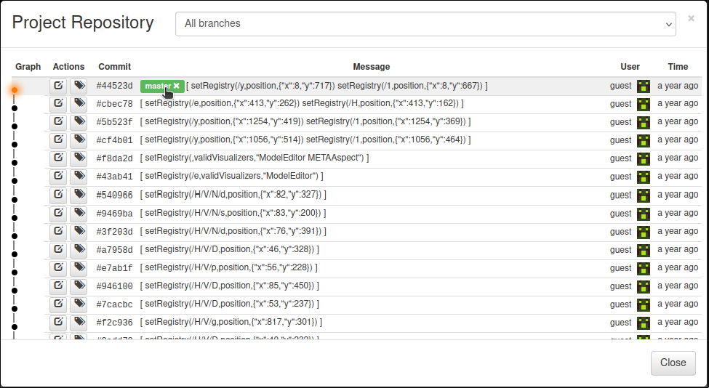Screen dimensions: 709x388
Task: Click commit hash #540966
Action: [x=115, y=195]
